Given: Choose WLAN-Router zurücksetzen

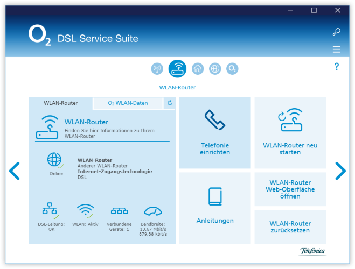Looking at the screenshot, I should coord(290,226).
